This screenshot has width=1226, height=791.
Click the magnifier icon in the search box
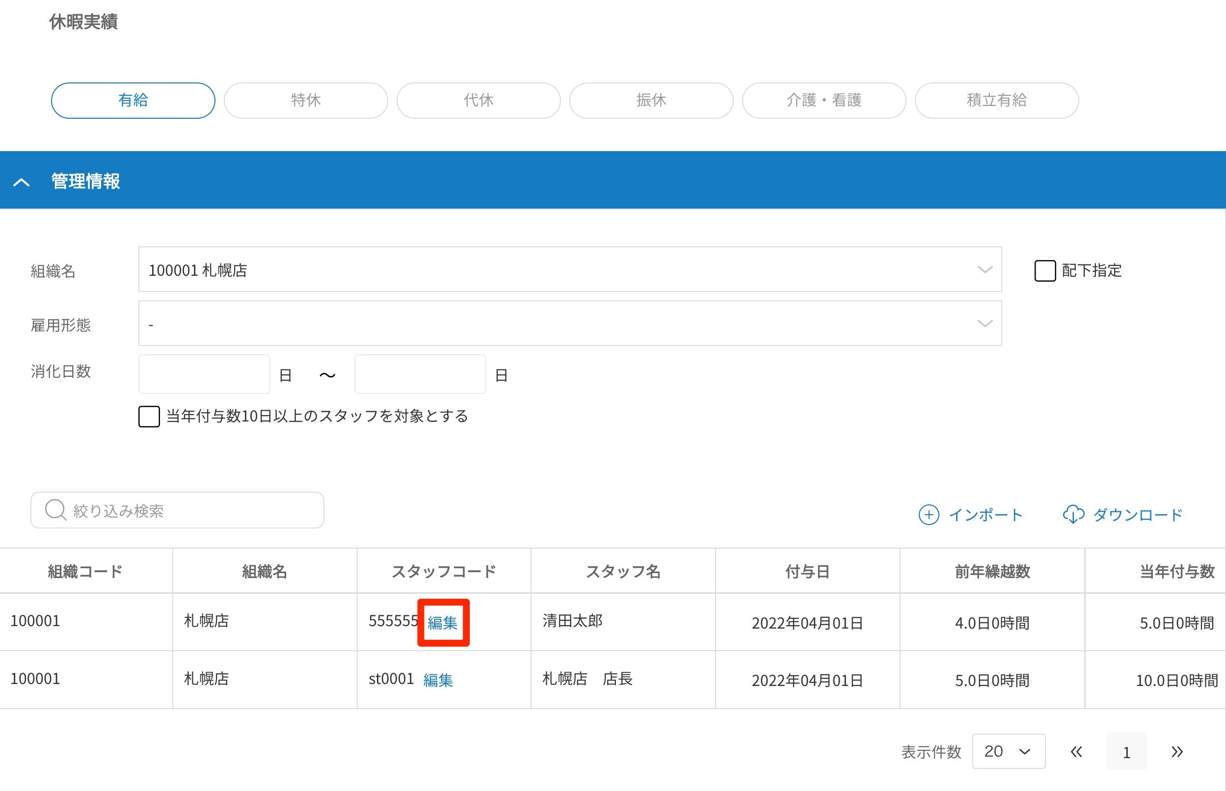[x=55, y=510]
